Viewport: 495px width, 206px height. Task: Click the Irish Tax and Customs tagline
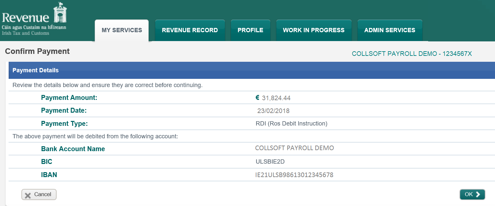click(x=26, y=33)
